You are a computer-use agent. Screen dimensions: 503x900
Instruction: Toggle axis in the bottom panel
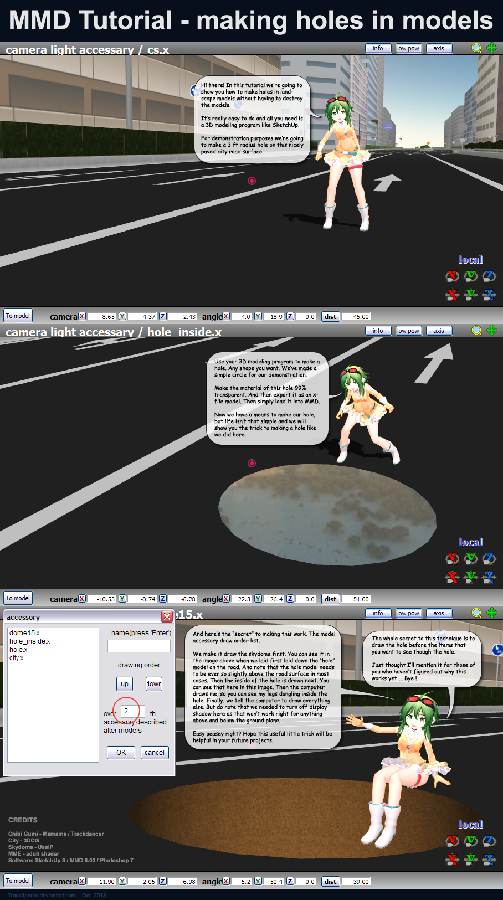439,613
